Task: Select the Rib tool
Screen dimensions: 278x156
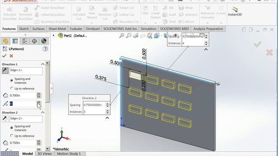Action: [168, 8]
